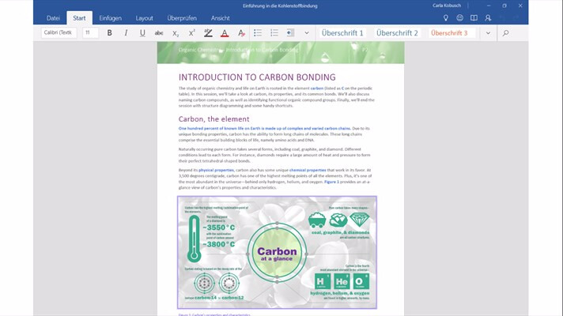
Task: Clear formatting with the eraser A icon
Action: click(241, 33)
